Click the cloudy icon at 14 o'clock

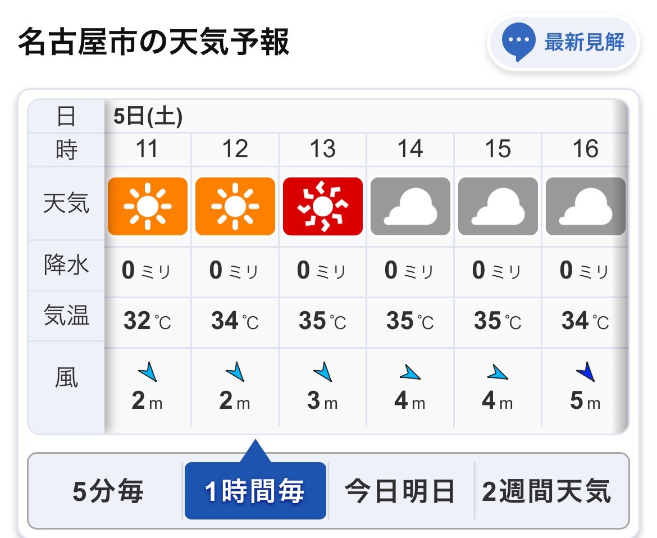[410, 206]
